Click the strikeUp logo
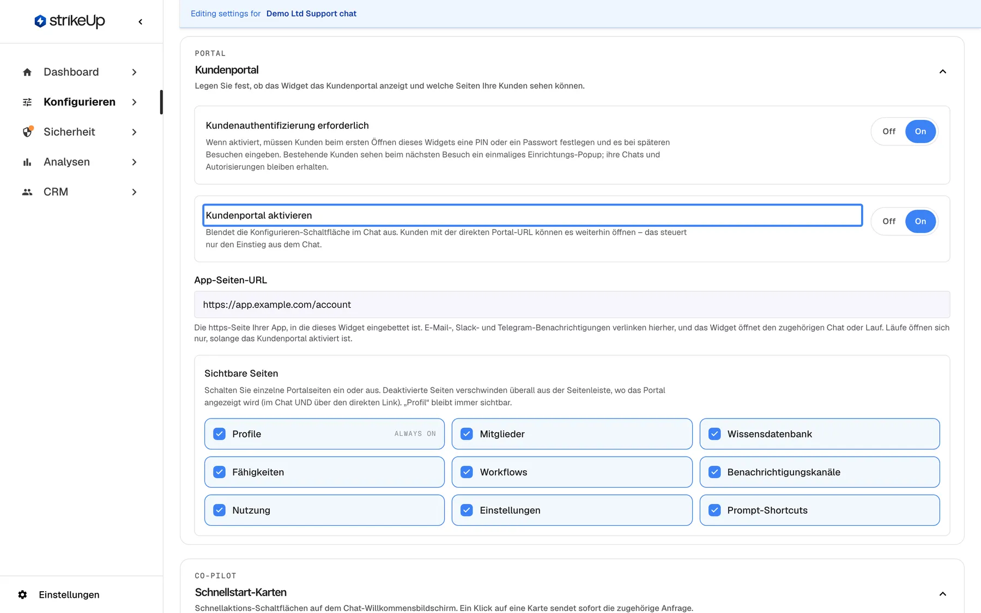Viewport: 981px width, 613px height. click(70, 21)
